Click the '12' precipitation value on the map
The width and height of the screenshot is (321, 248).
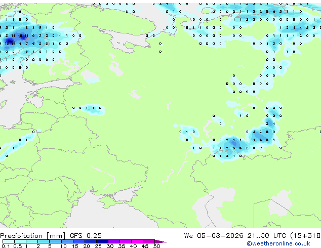(7, 44)
